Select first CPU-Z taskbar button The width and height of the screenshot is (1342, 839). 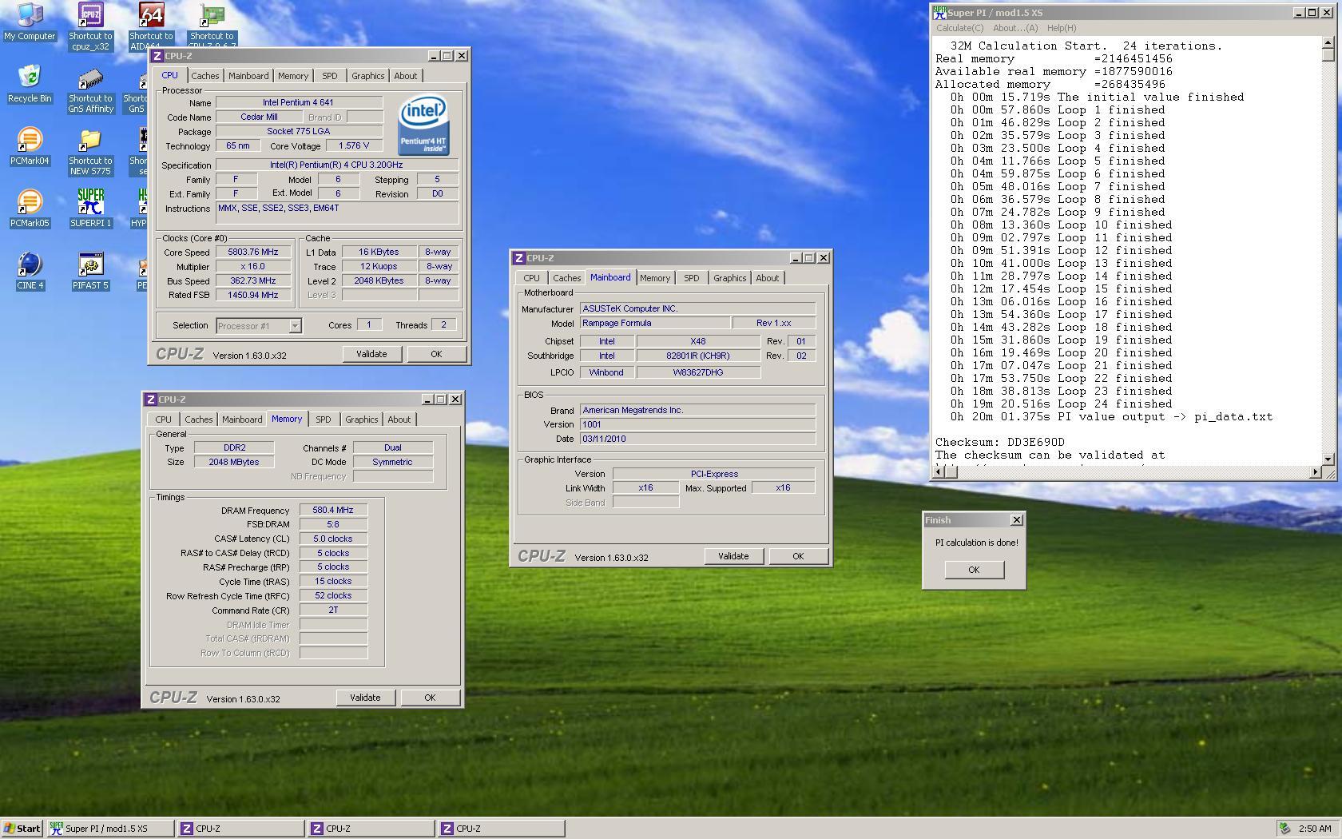coord(240,829)
